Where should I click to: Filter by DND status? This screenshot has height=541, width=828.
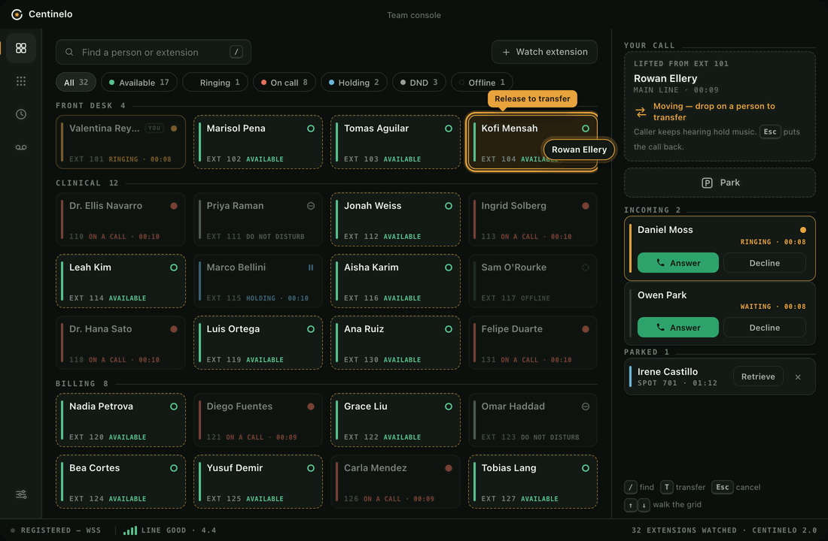coord(419,82)
